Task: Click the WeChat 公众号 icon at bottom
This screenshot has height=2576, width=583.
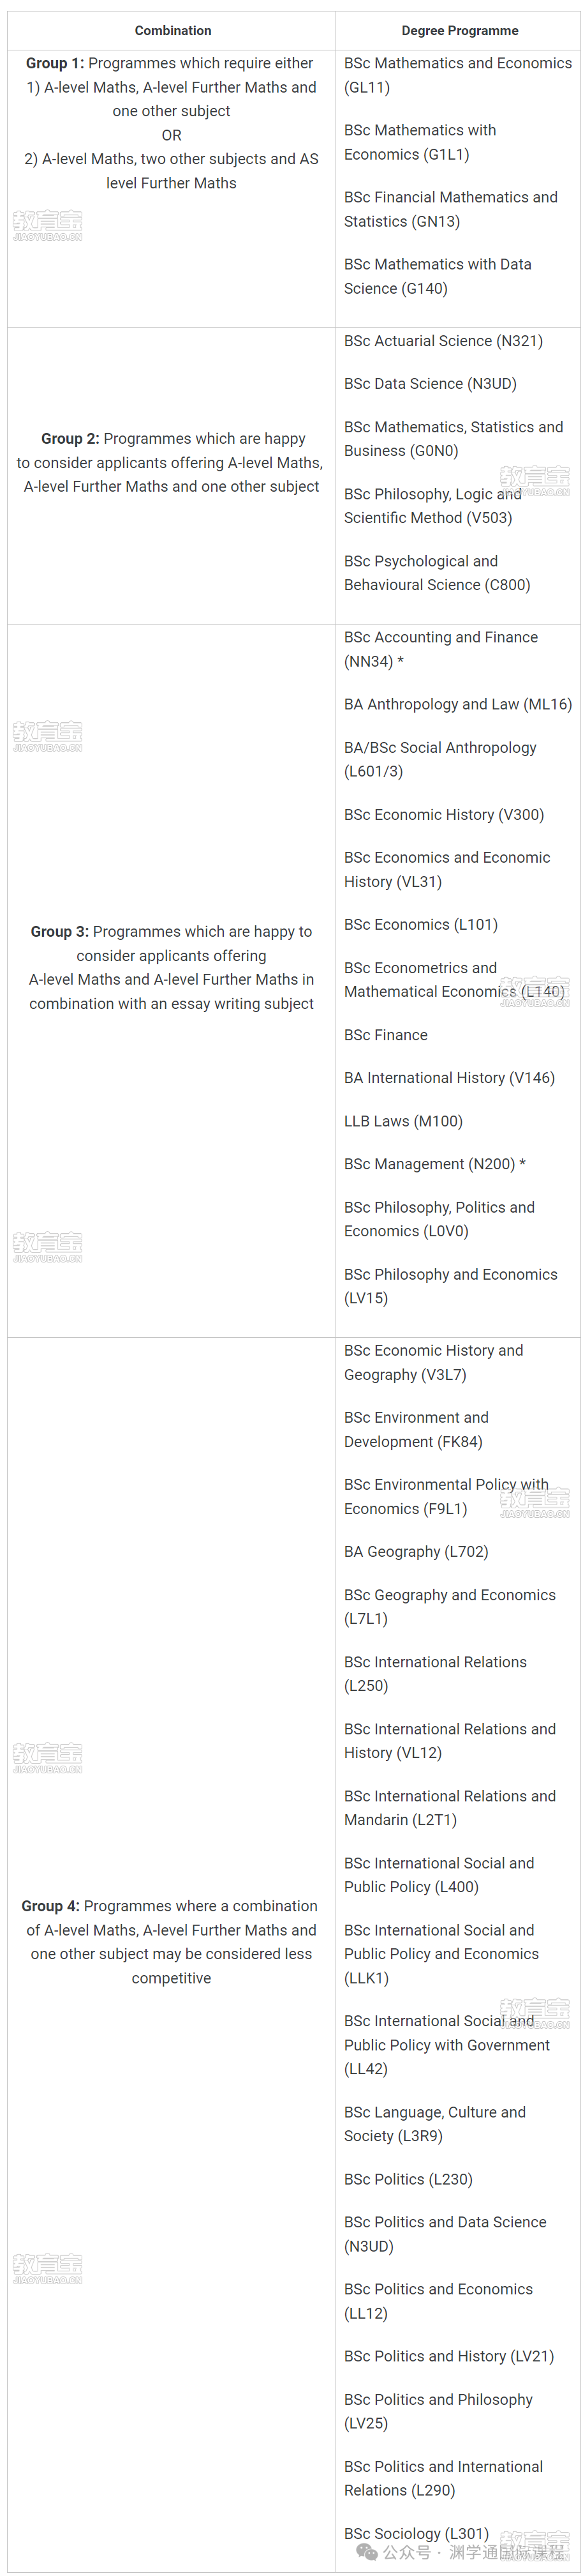Action: [367, 2552]
